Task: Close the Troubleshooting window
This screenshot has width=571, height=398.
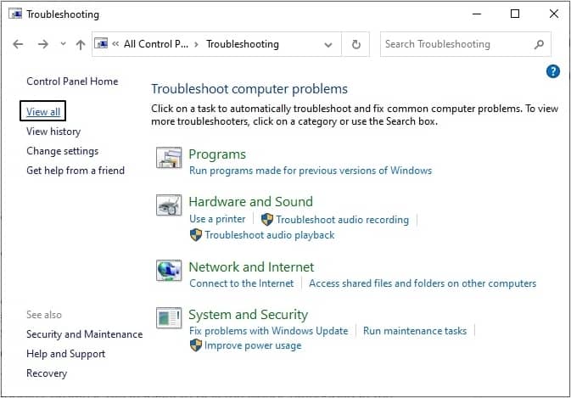Action: click(x=554, y=14)
